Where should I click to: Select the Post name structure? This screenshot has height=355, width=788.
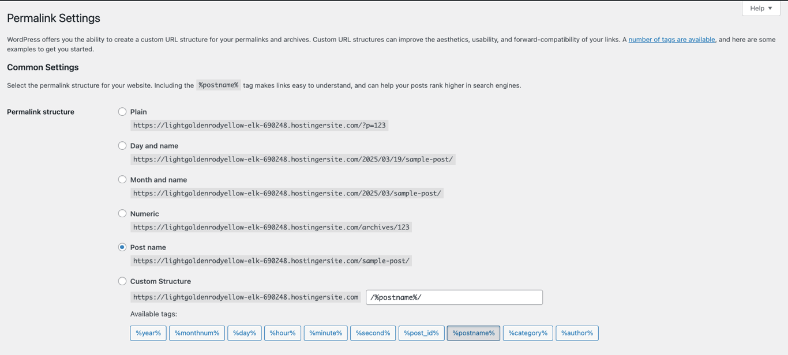pos(122,247)
